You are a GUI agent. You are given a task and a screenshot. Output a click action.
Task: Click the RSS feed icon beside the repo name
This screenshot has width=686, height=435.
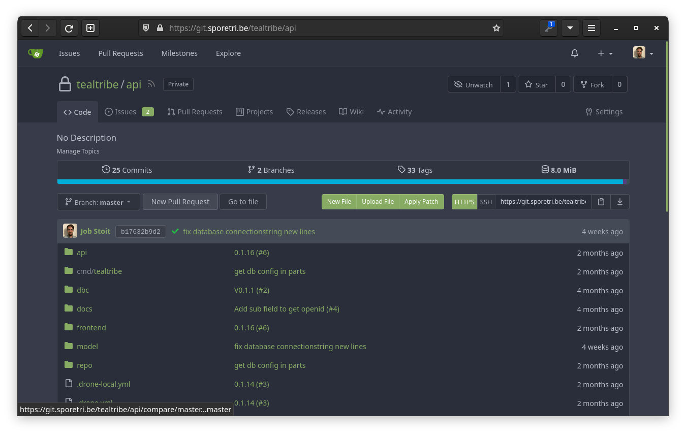(151, 84)
